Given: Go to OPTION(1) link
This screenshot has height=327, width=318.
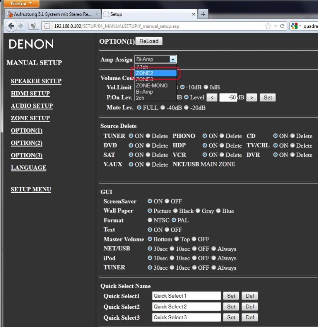Looking at the screenshot, I should (26, 130).
